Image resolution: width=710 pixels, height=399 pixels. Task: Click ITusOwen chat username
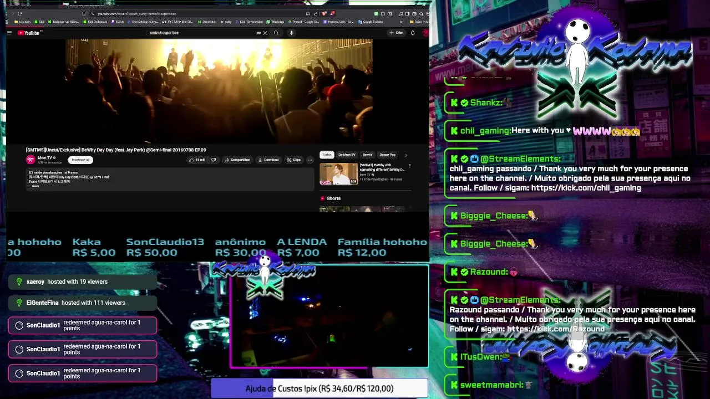(x=480, y=357)
